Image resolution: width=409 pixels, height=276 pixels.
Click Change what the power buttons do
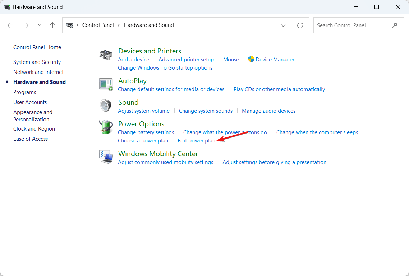tap(225, 132)
